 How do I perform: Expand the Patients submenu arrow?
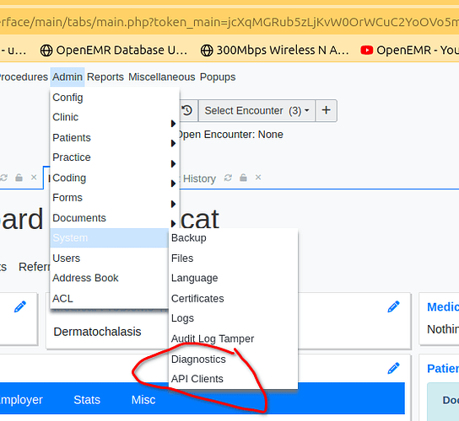coord(173,143)
